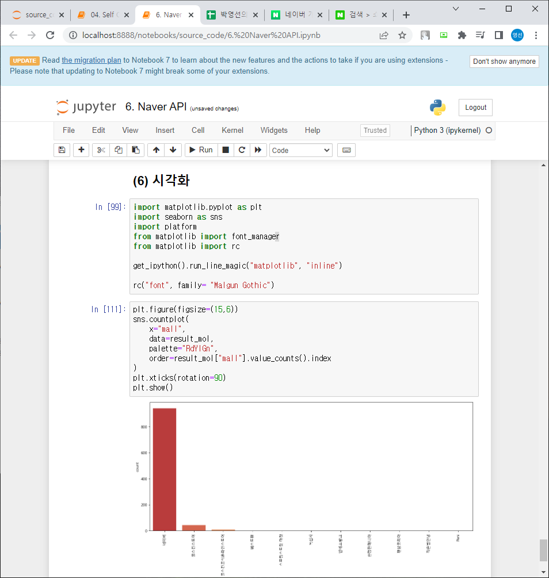Screen dimensions: 549x578
Task: Interrupt the kernel with stop icon
Action: pyautogui.click(x=226, y=150)
